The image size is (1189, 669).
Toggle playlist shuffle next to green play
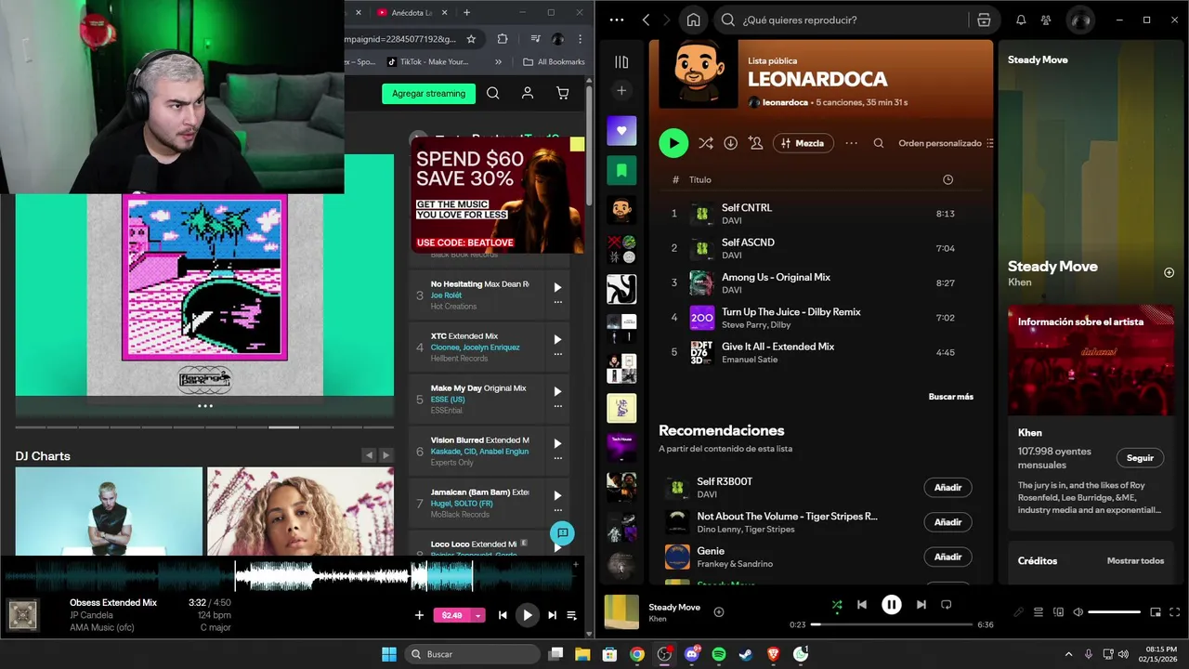pos(706,143)
